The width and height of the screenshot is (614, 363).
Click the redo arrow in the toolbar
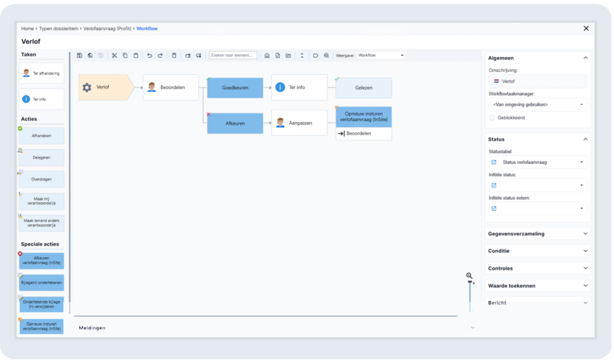point(160,55)
